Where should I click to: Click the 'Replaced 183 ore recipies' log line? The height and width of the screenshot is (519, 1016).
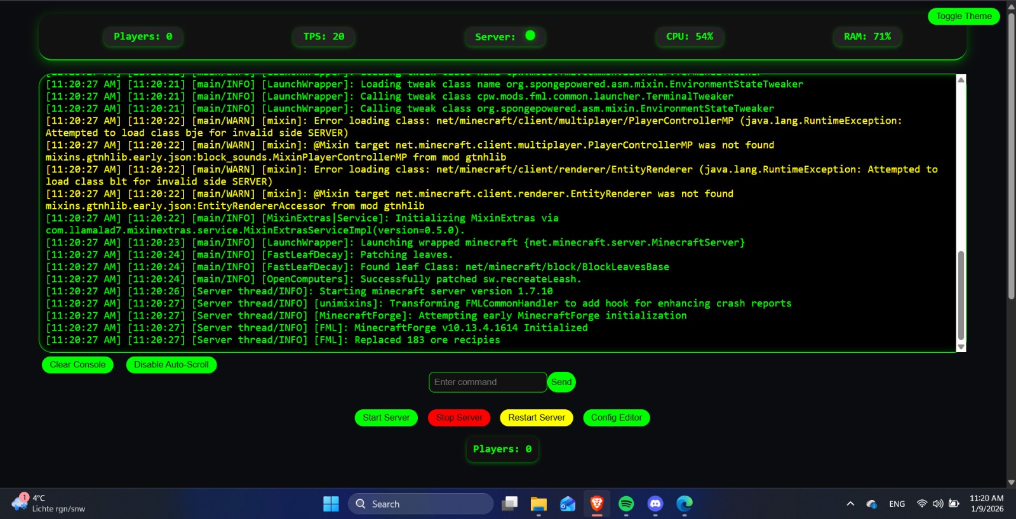coord(273,340)
